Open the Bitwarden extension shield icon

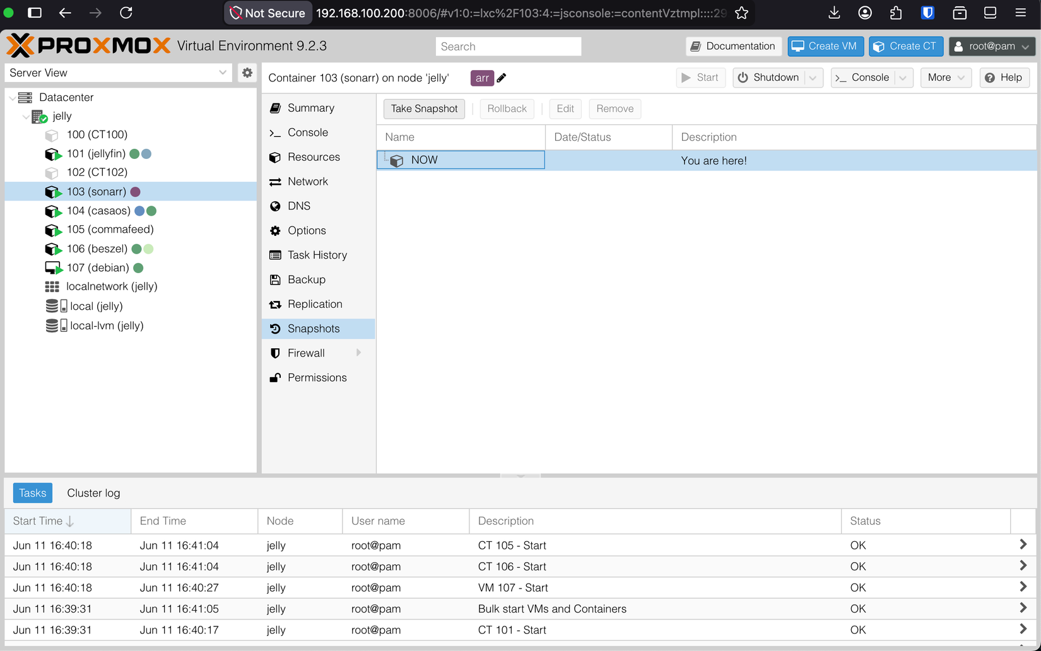click(927, 13)
